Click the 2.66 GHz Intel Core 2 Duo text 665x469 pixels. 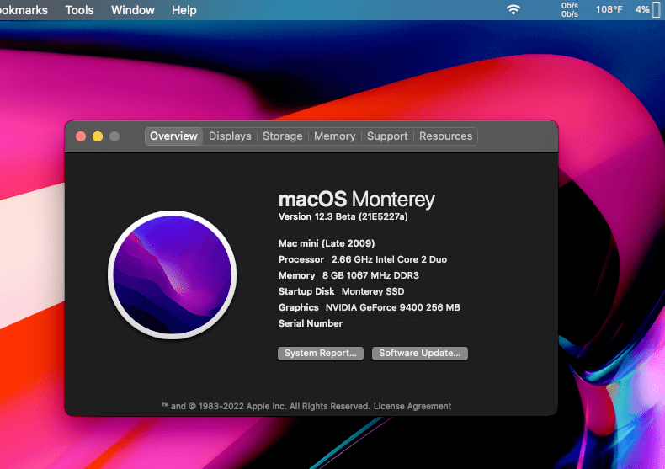[390, 259]
